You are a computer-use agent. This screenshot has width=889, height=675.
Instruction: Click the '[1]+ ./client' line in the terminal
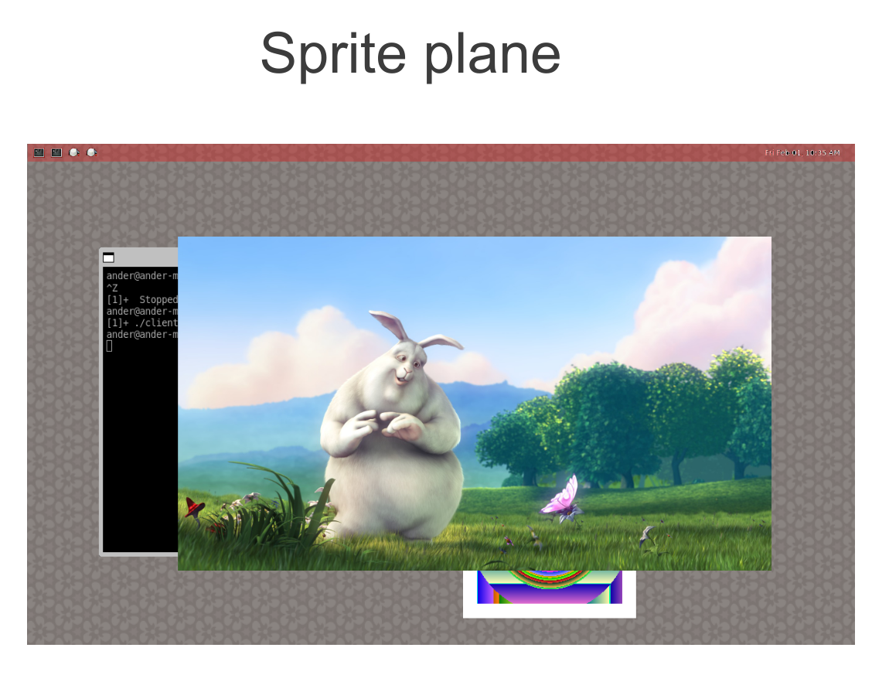tap(141, 322)
